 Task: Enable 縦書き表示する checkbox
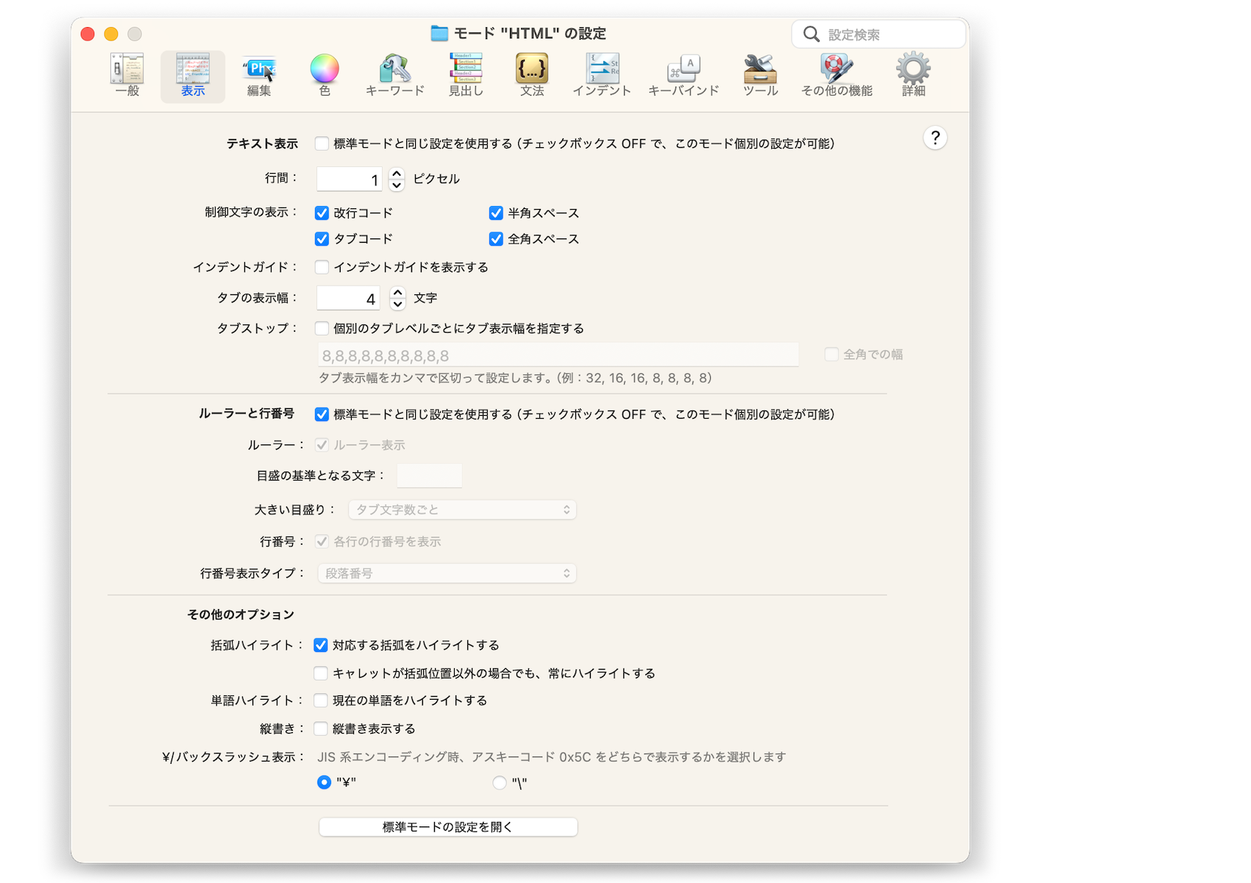point(321,729)
